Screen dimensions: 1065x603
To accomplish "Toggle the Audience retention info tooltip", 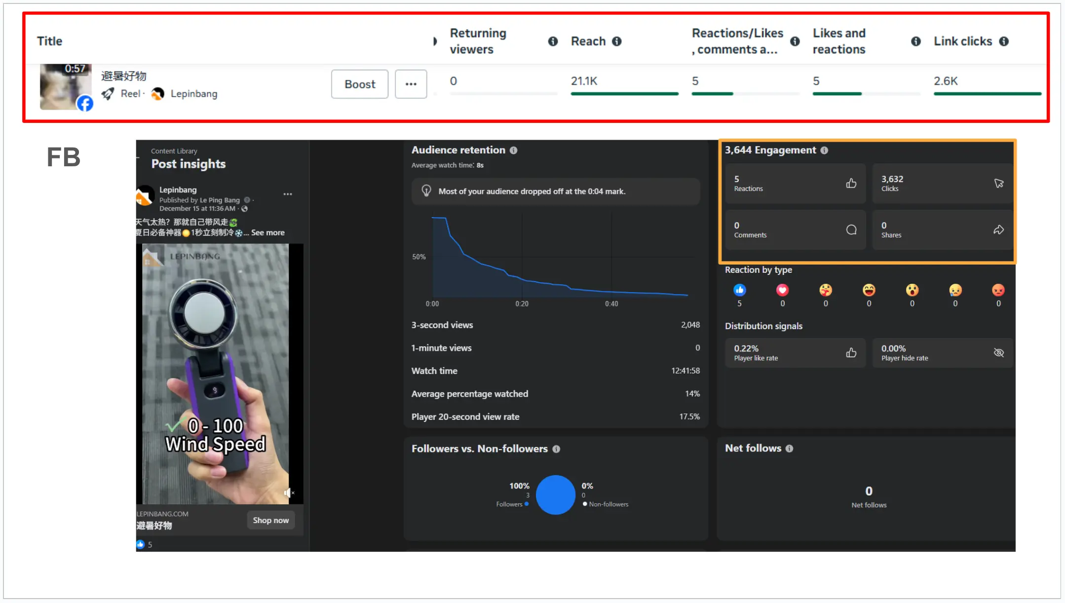I will (513, 151).
